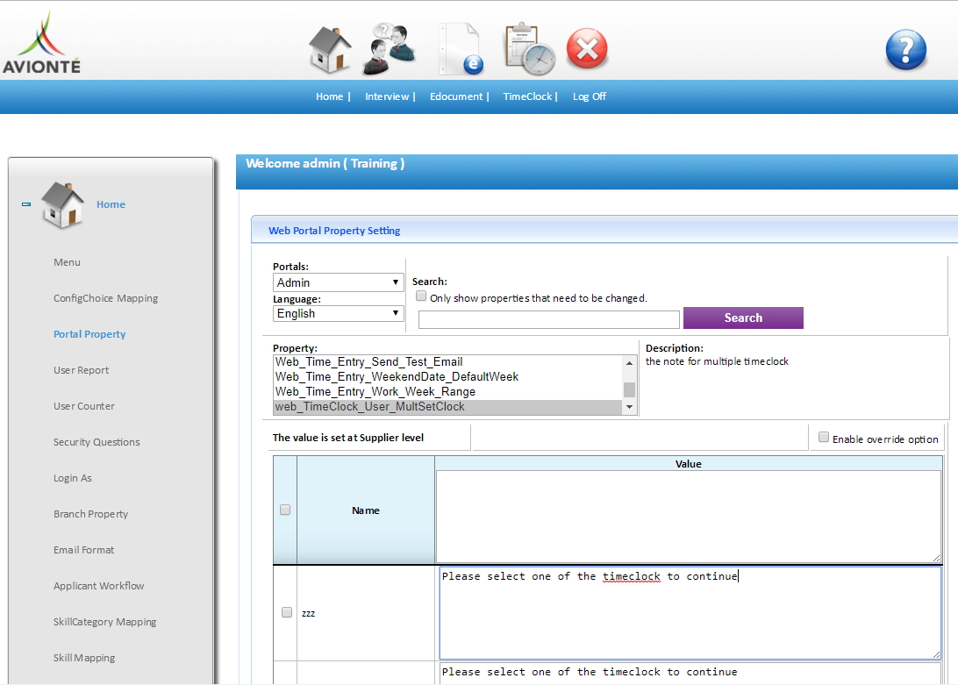The height and width of the screenshot is (685, 958).
Task: Open Branch Property in the sidebar
Action: coord(90,515)
